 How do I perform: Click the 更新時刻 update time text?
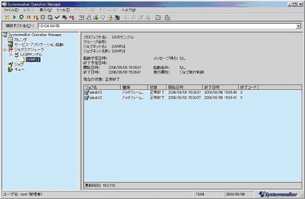coord(100,186)
